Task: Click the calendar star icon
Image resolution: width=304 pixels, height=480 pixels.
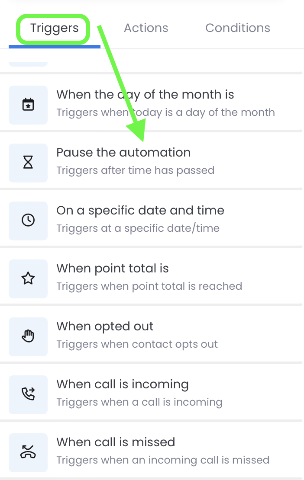Action: point(28,105)
